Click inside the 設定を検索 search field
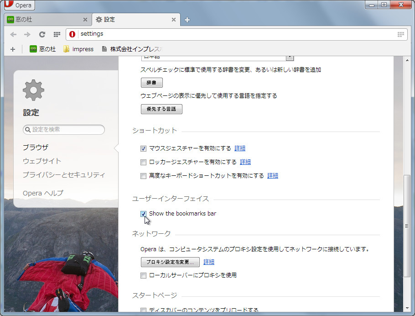The width and height of the screenshot is (415, 316). pos(64,130)
